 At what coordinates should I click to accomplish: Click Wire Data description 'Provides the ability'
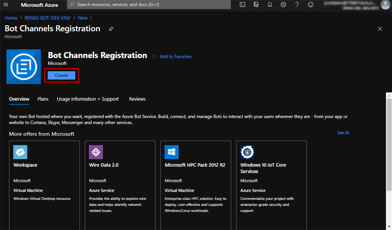117,204
